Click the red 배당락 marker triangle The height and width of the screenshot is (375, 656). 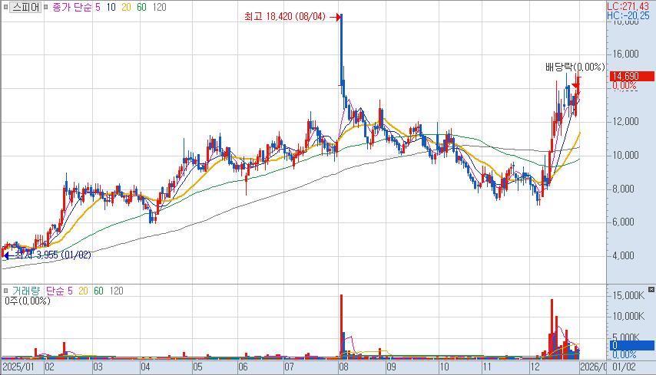point(576,77)
